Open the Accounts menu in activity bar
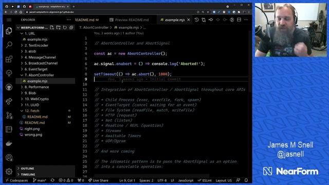 click(9, 158)
